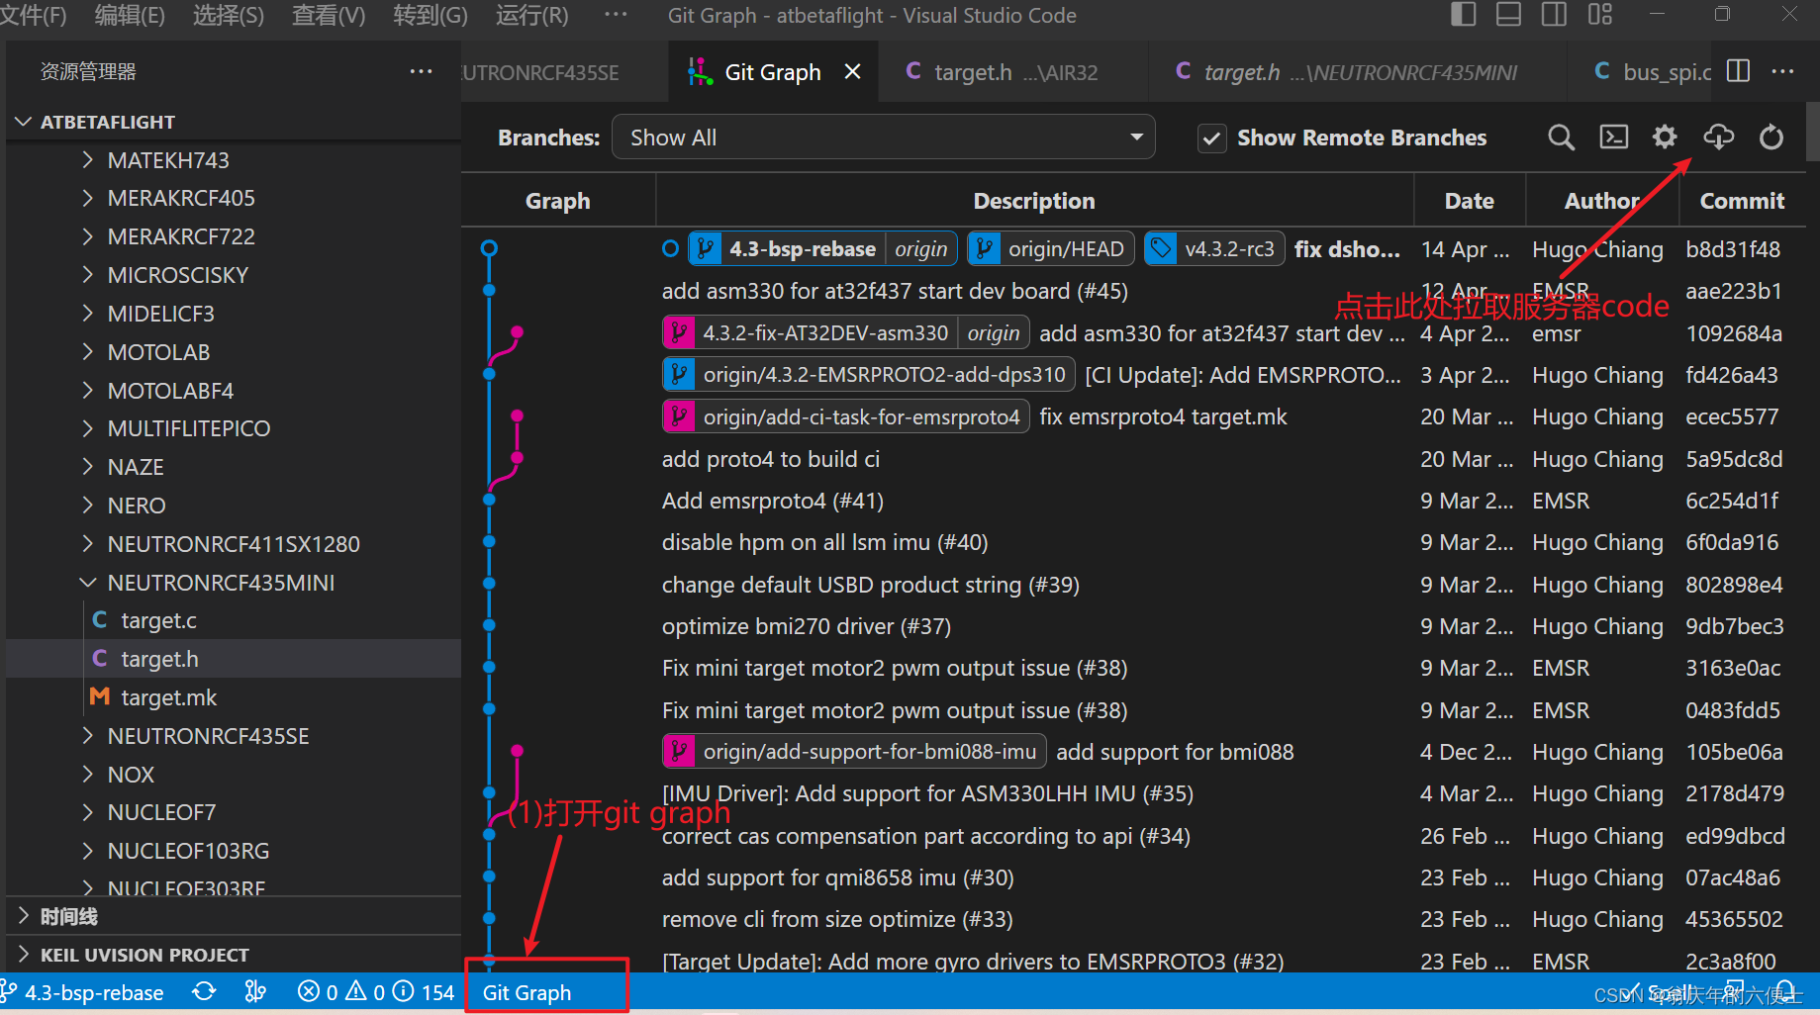Open the 编辑(E) menu
The image size is (1820, 1015).
tap(130, 15)
